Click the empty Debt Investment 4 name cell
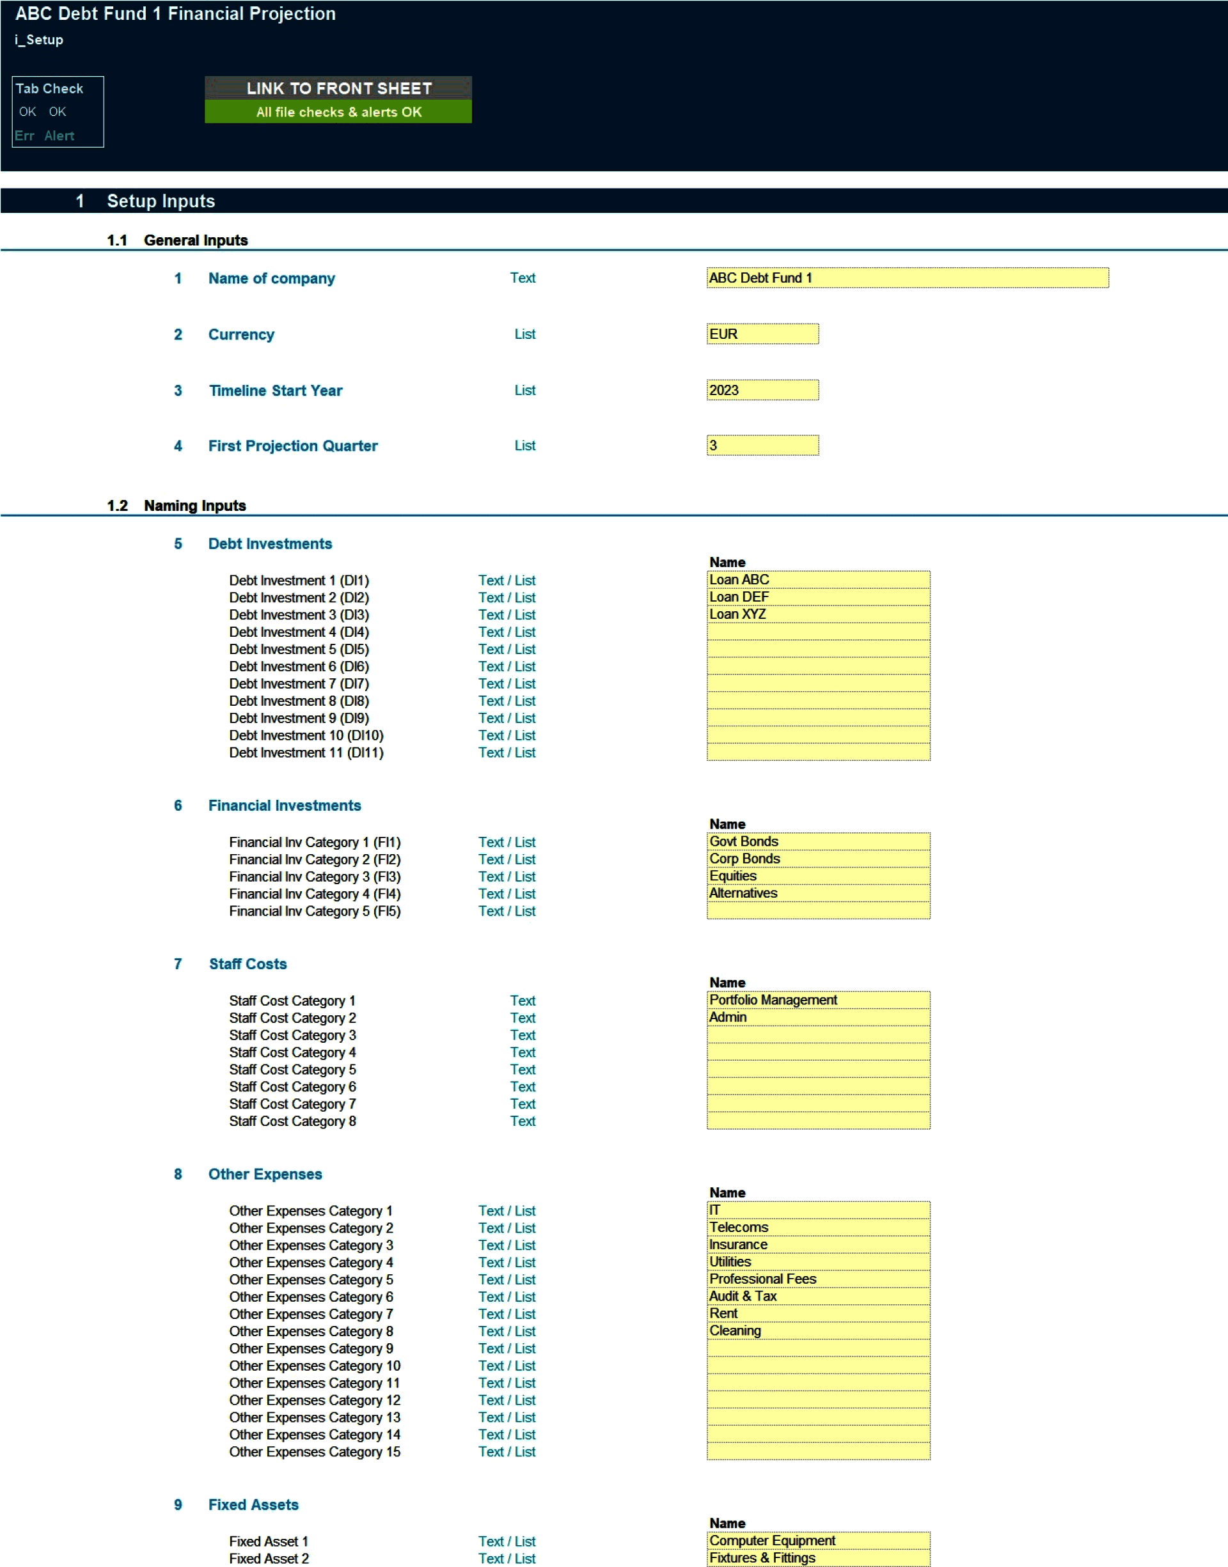 click(x=817, y=632)
